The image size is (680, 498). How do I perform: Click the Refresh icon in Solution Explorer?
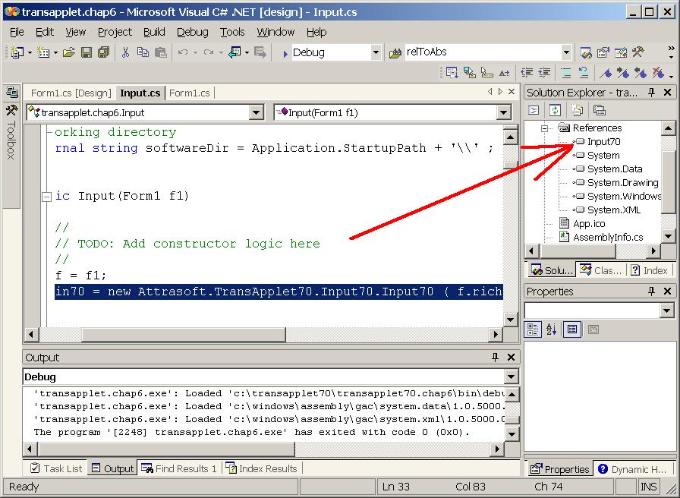pos(555,110)
